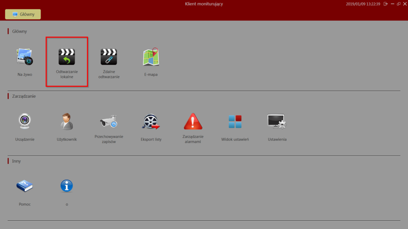Image resolution: width=408 pixels, height=229 pixels.
Task: Open the E-mapa module
Action: (x=151, y=57)
